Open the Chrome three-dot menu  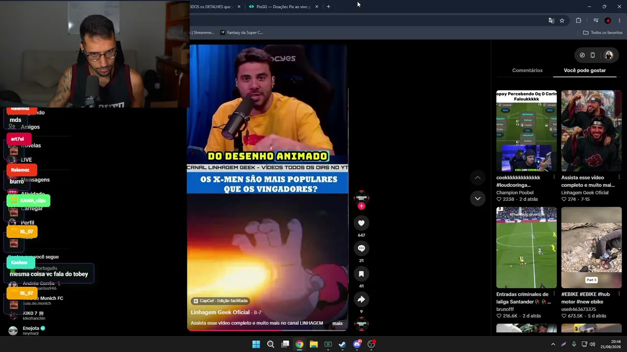pos(620,21)
